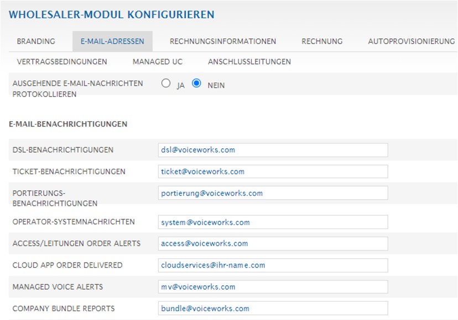Click the Portierungs-Benachrichtigungen input field
Screen dimensions: 458x320
point(273,193)
